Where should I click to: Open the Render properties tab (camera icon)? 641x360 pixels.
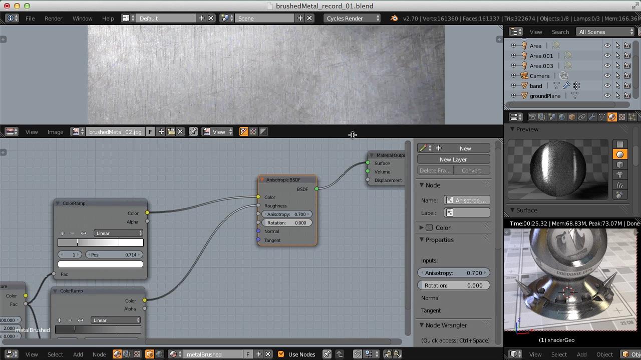(532, 117)
